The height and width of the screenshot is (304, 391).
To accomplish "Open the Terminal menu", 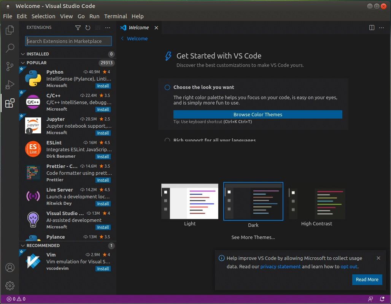I will pyautogui.click(x=116, y=16).
